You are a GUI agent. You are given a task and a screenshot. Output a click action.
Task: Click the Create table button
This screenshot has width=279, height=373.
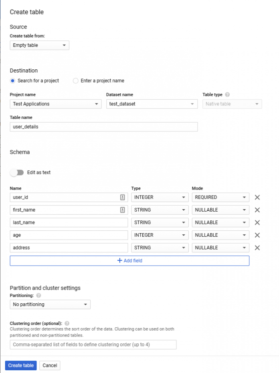click(x=20, y=365)
